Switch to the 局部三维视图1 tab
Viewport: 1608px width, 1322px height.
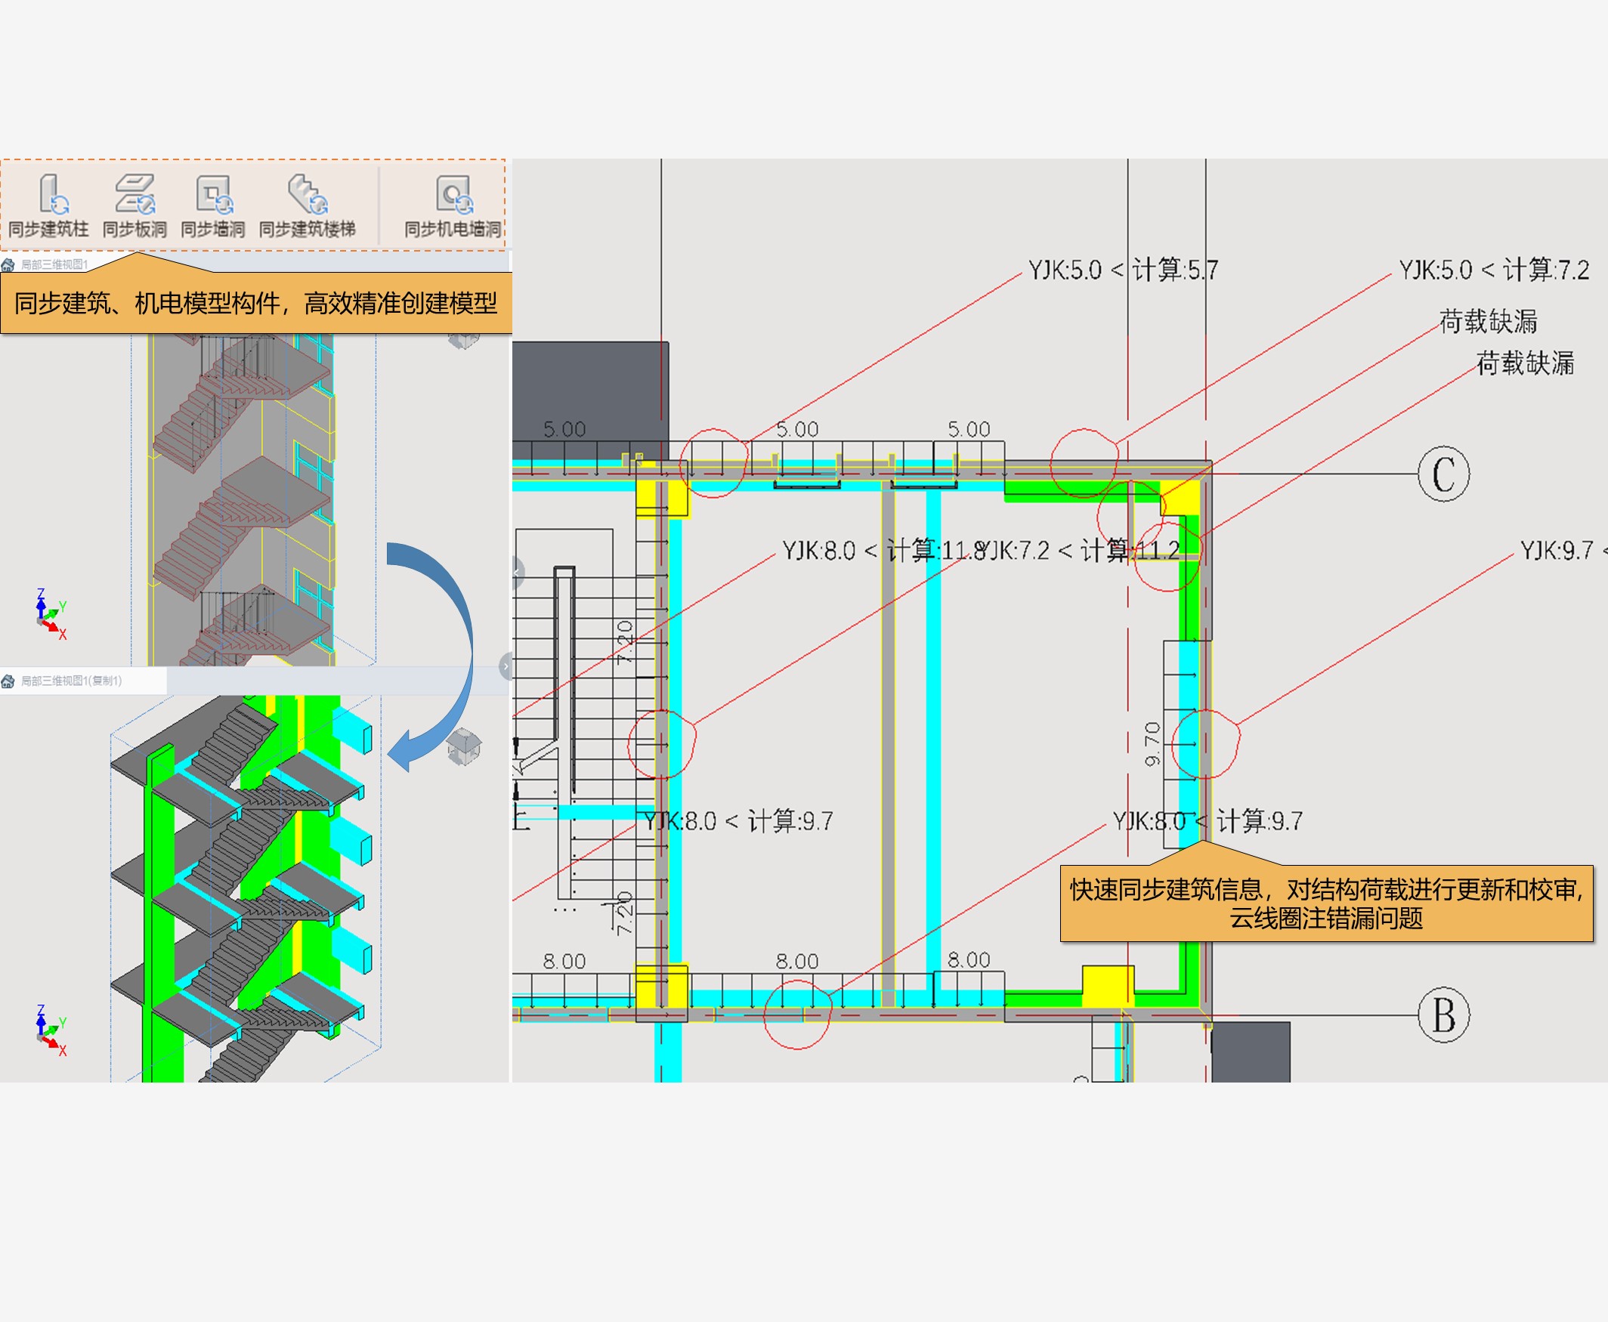coord(54,264)
